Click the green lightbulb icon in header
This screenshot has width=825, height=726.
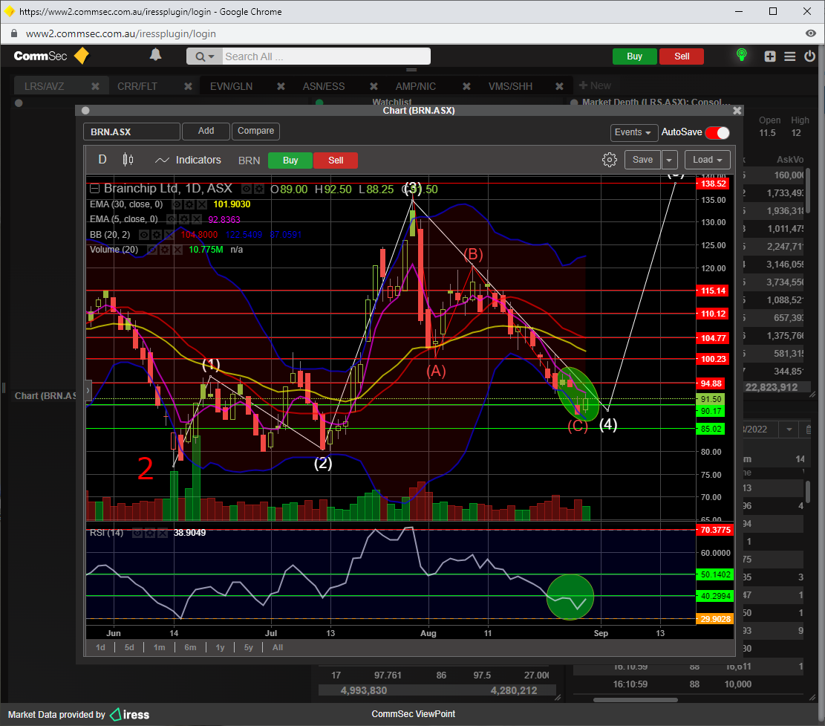click(x=740, y=56)
